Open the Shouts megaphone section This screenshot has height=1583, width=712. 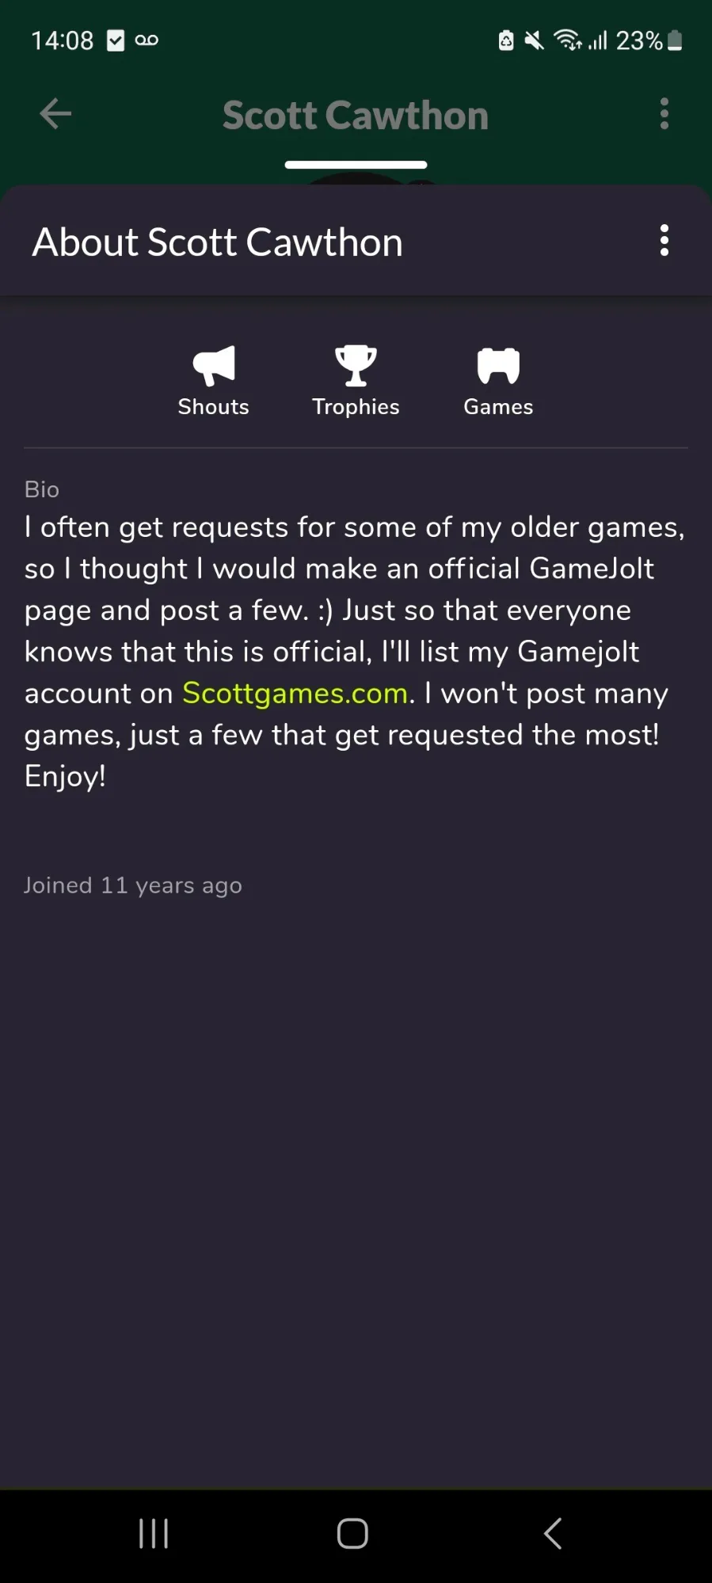coord(213,381)
